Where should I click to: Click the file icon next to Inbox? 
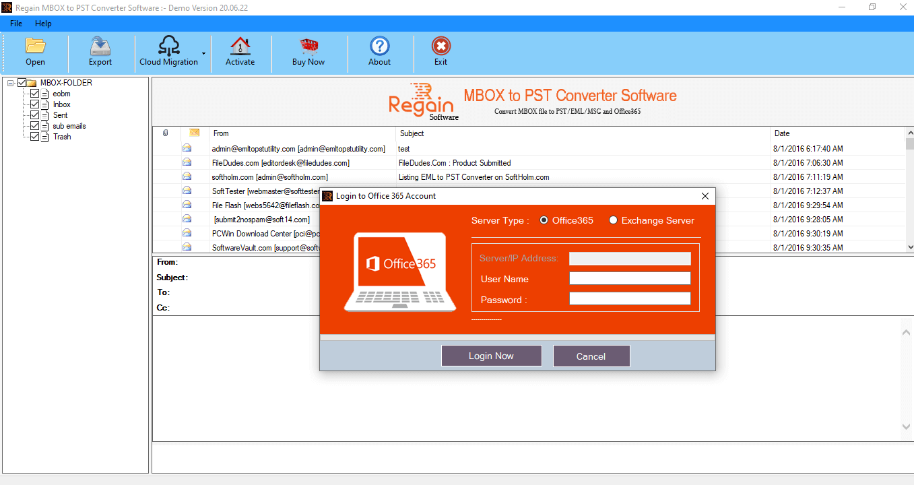(x=45, y=104)
